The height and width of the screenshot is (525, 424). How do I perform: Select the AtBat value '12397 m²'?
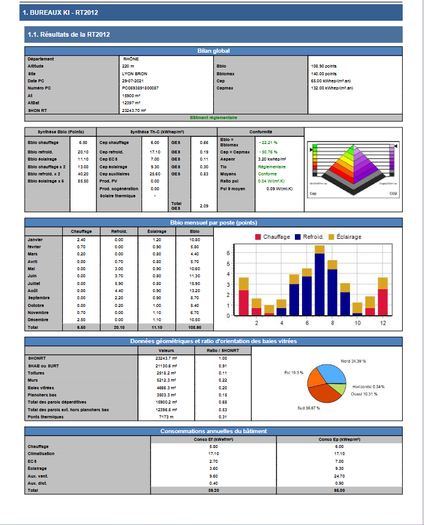(x=131, y=103)
